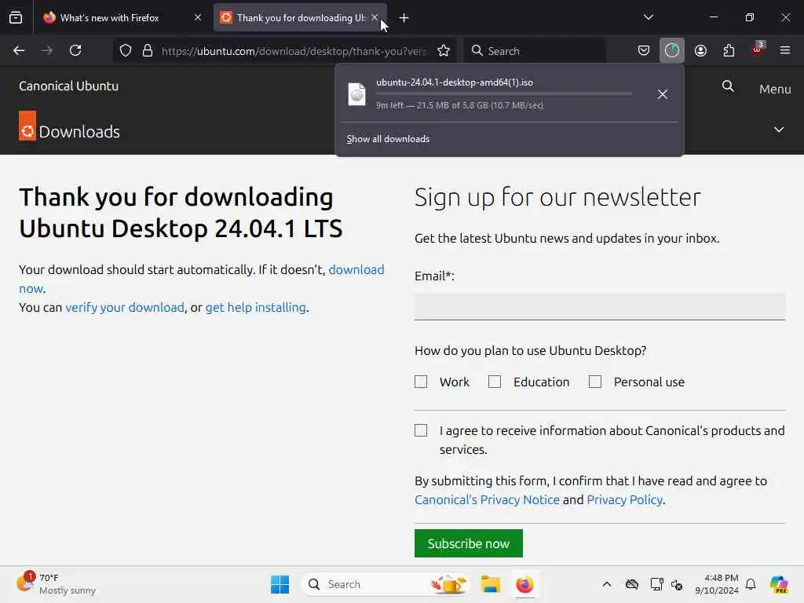This screenshot has height=603, width=804.
Task: Open Firefox application hamburger menu
Action: (785, 50)
